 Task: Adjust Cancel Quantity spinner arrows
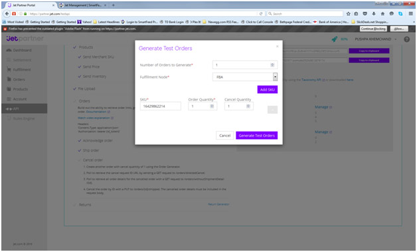(248, 106)
